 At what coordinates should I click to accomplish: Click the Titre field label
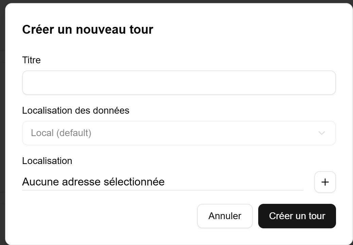click(x=31, y=60)
